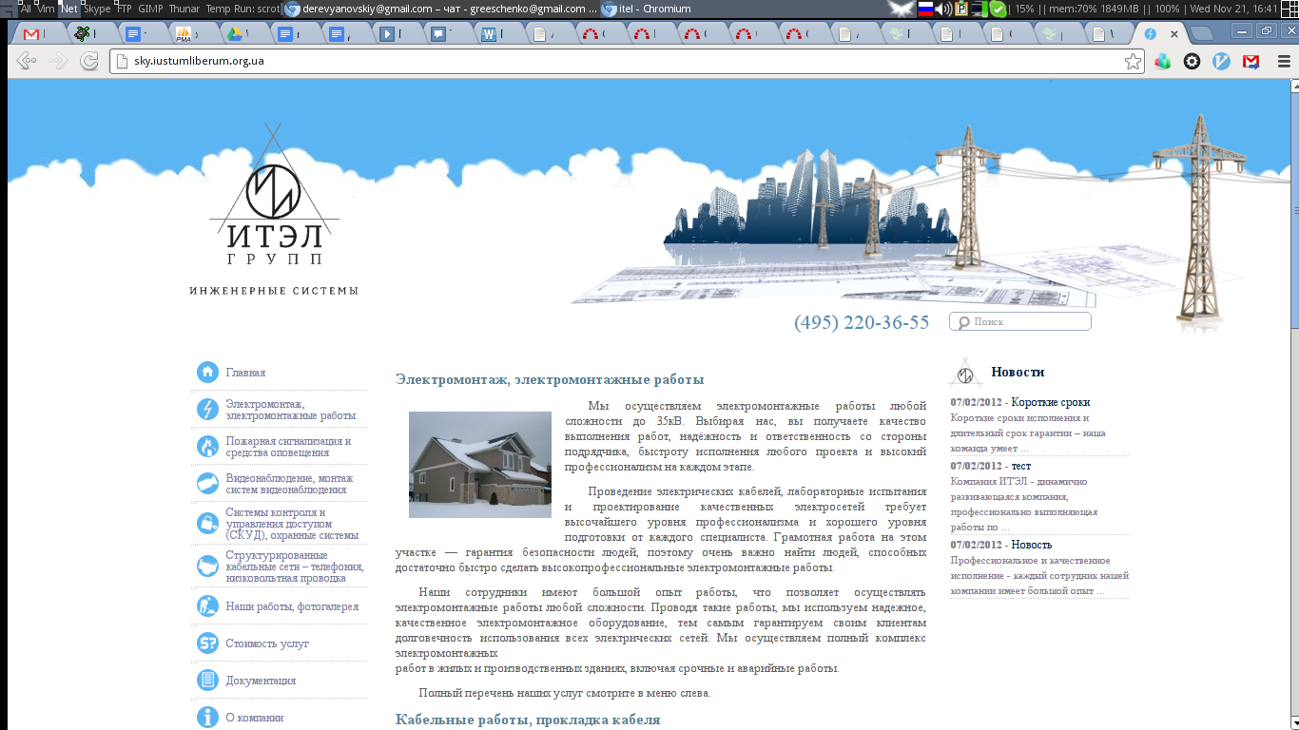This screenshot has height=730, width=1299.
Task: Click the search field labeled Поиск
Action: (x=1020, y=321)
